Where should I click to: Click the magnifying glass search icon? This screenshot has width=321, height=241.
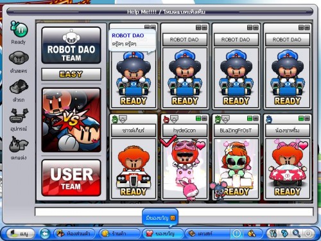click(297, 233)
